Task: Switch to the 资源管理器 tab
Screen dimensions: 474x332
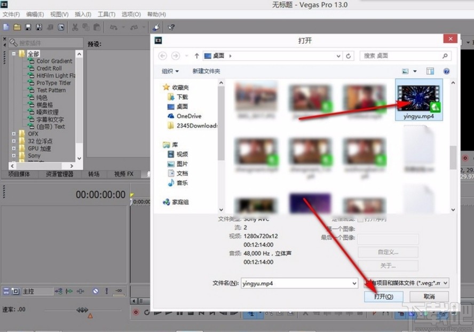Action: point(60,174)
